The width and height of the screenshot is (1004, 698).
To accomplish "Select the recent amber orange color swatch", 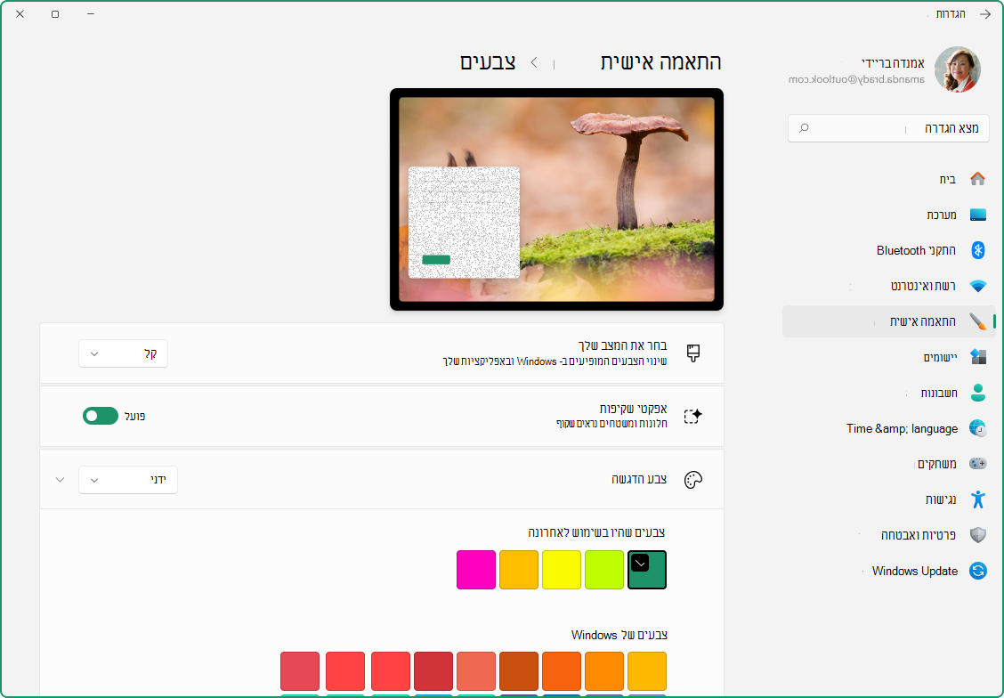I will [519, 570].
